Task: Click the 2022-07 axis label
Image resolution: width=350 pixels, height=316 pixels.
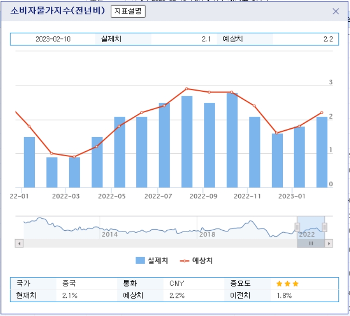Action: click(158, 196)
